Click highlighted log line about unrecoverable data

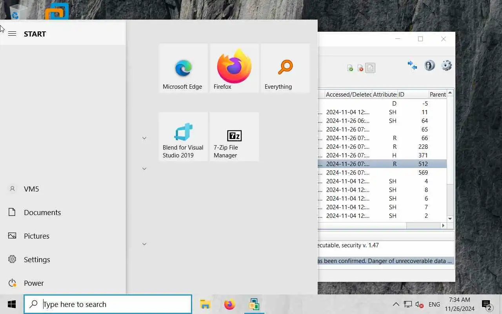coord(386,261)
